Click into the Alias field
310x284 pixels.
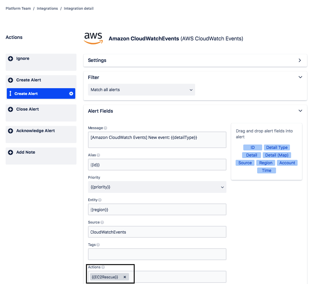pos(157,165)
